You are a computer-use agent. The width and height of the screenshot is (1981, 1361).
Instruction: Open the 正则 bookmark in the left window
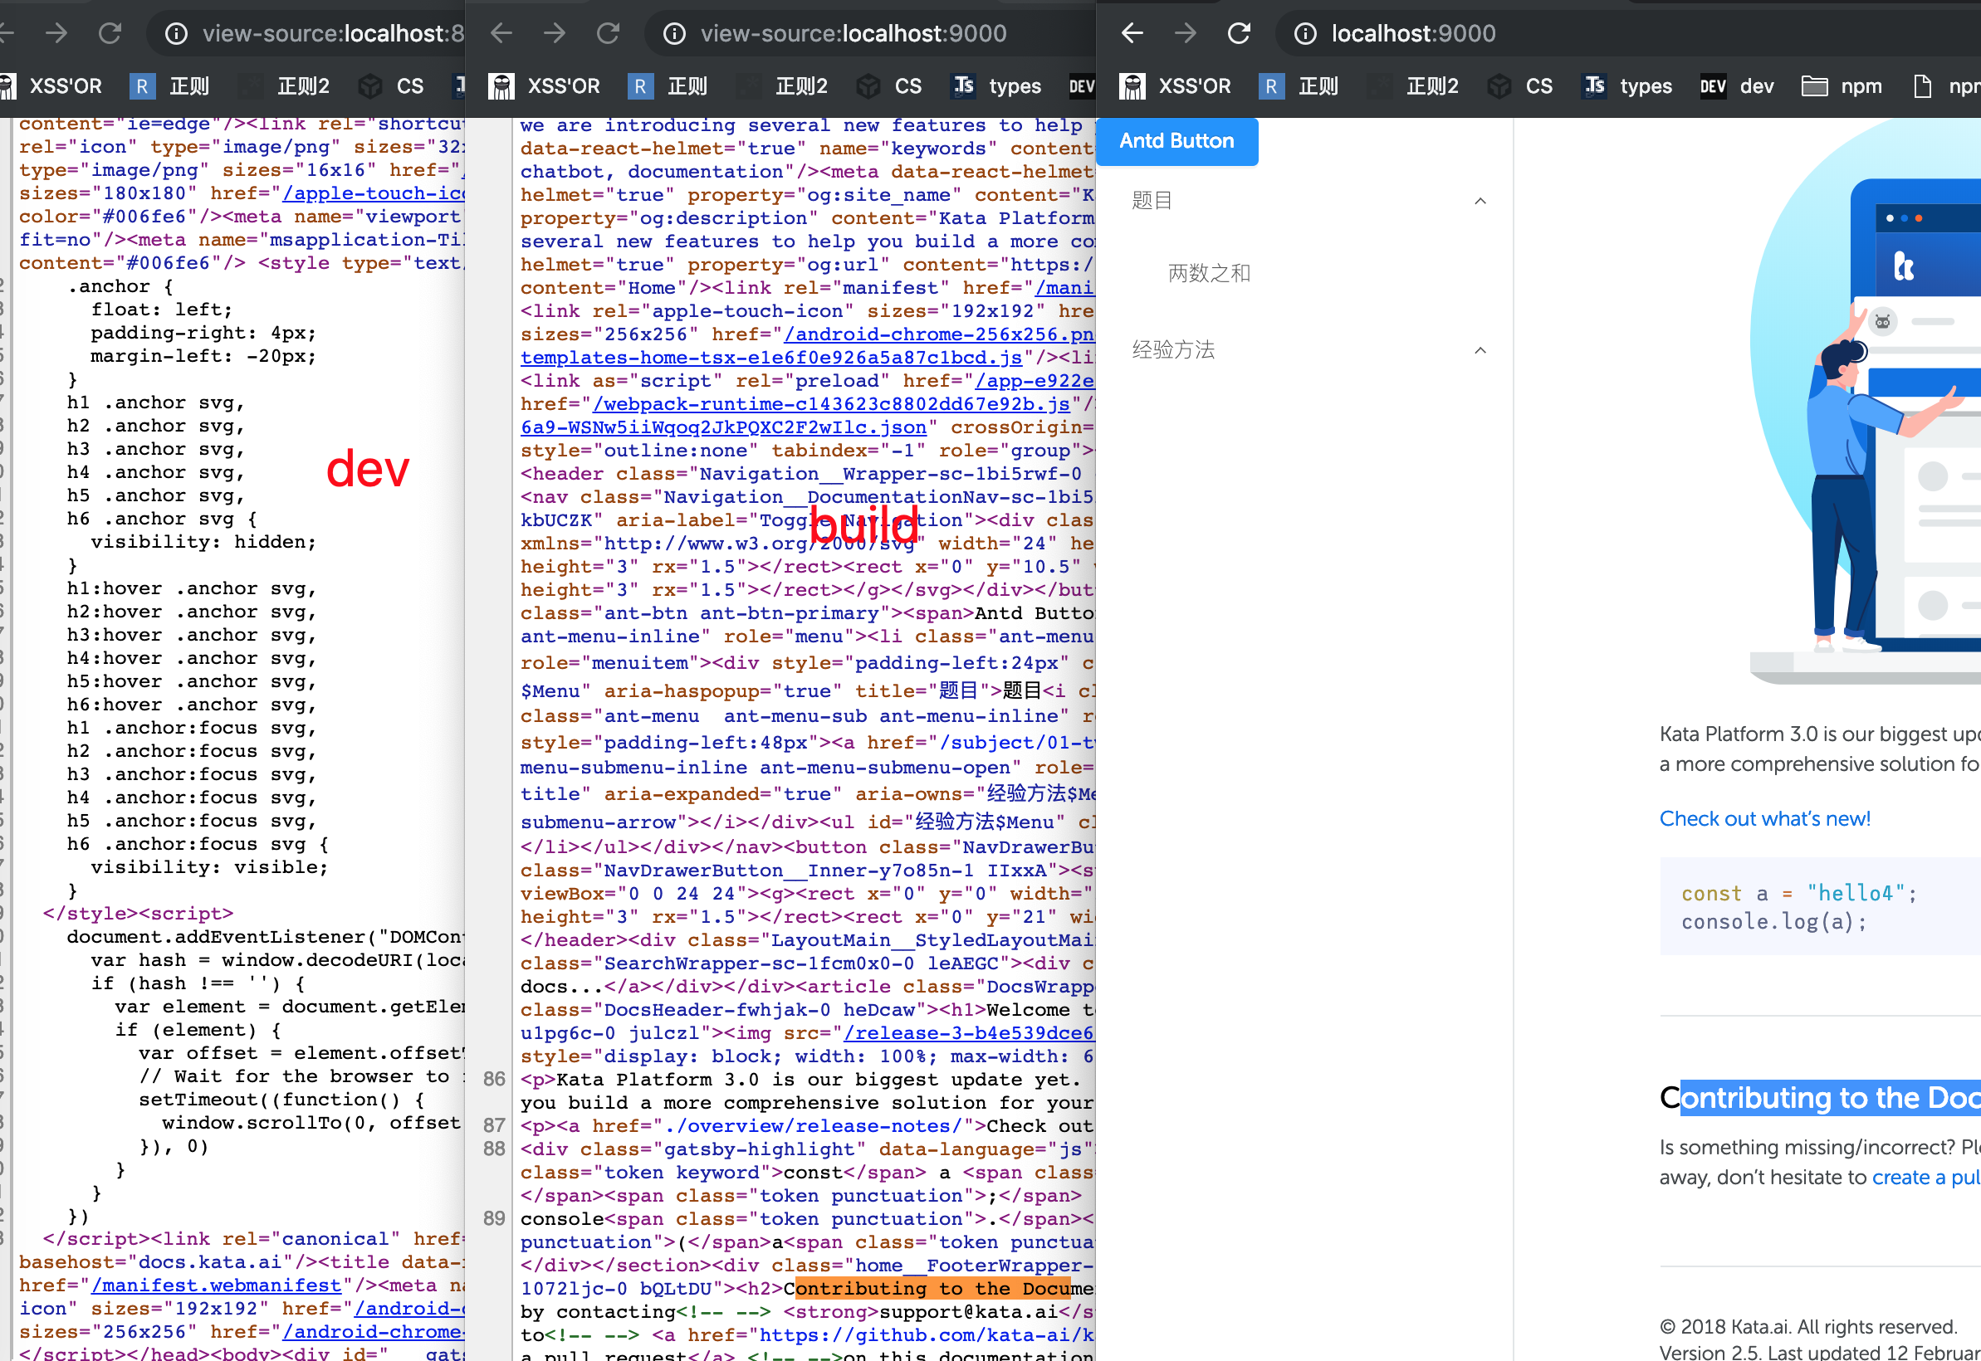point(169,86)
